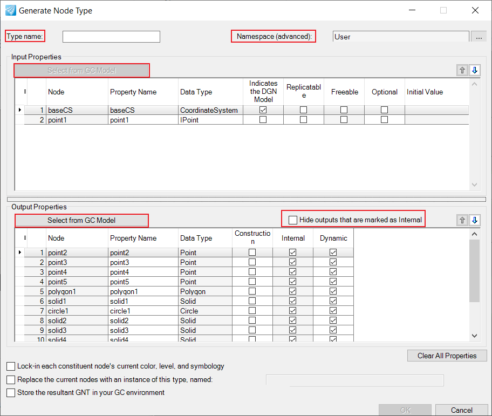Viewport: 492px width, 416px height.
Task: Click the Cancel button
Action: [461, 410]
